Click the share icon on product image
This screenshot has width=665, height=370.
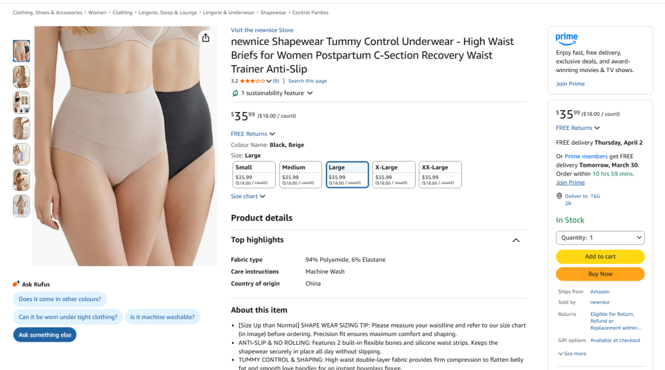coord(206,38)
